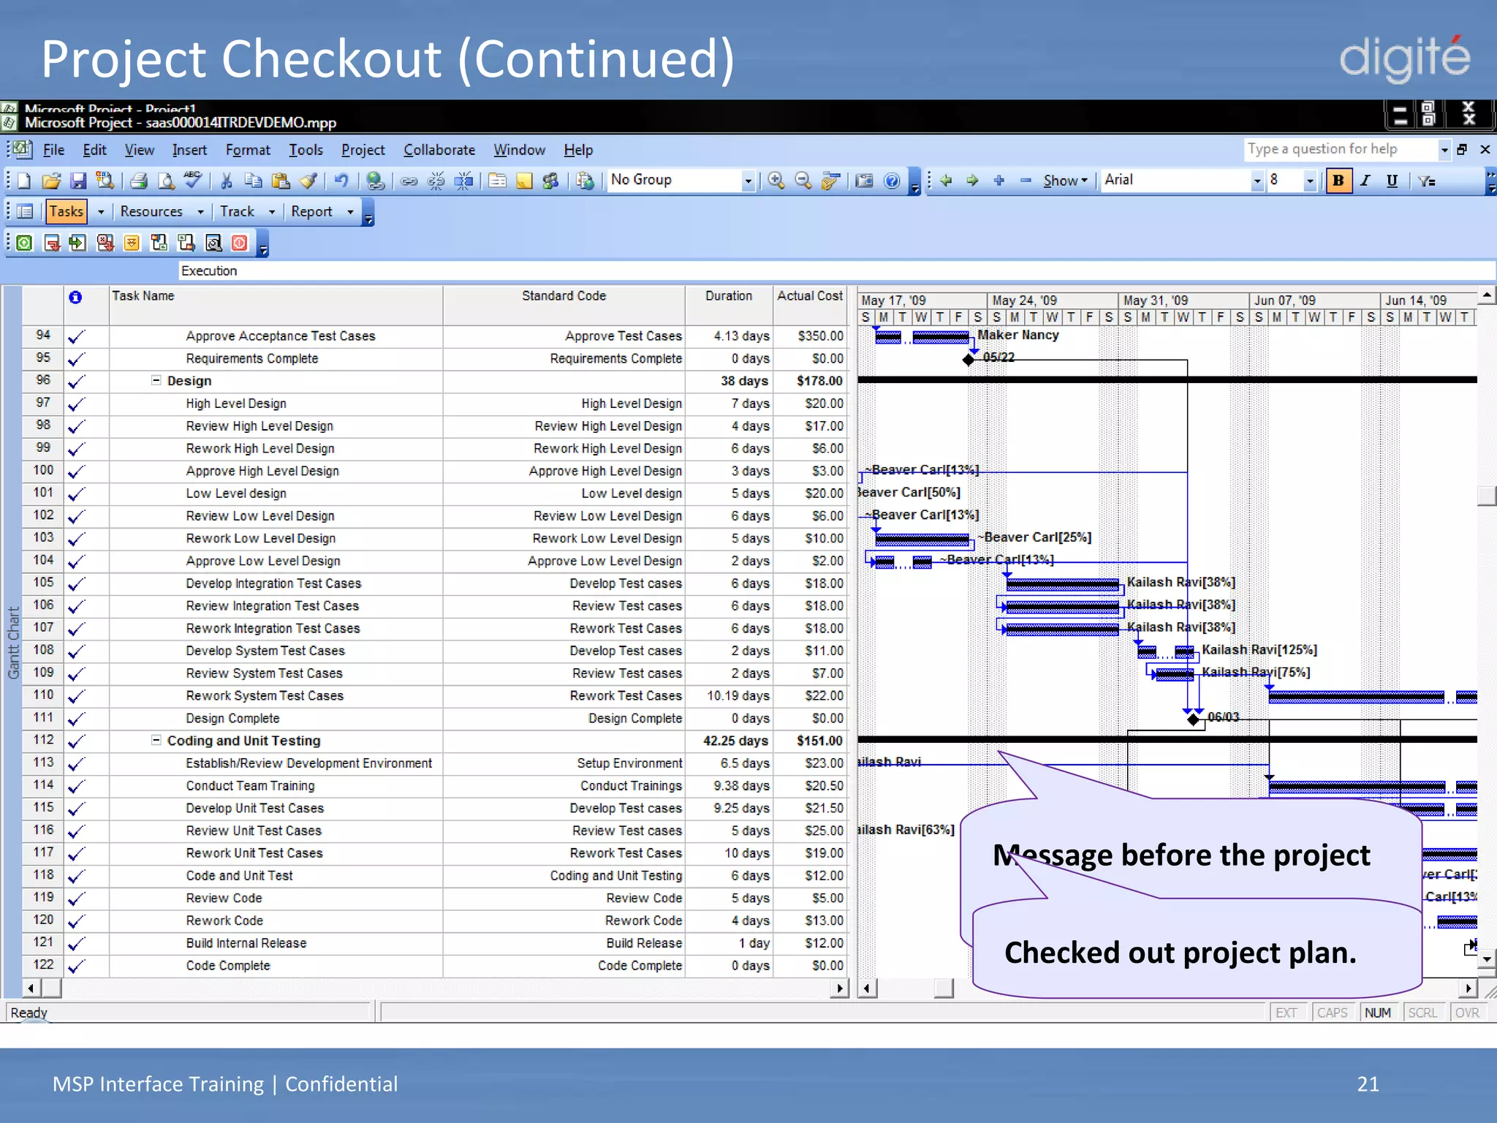Click the first green Digite toolbar icon

pyautogui.click(x=24, y=243)
